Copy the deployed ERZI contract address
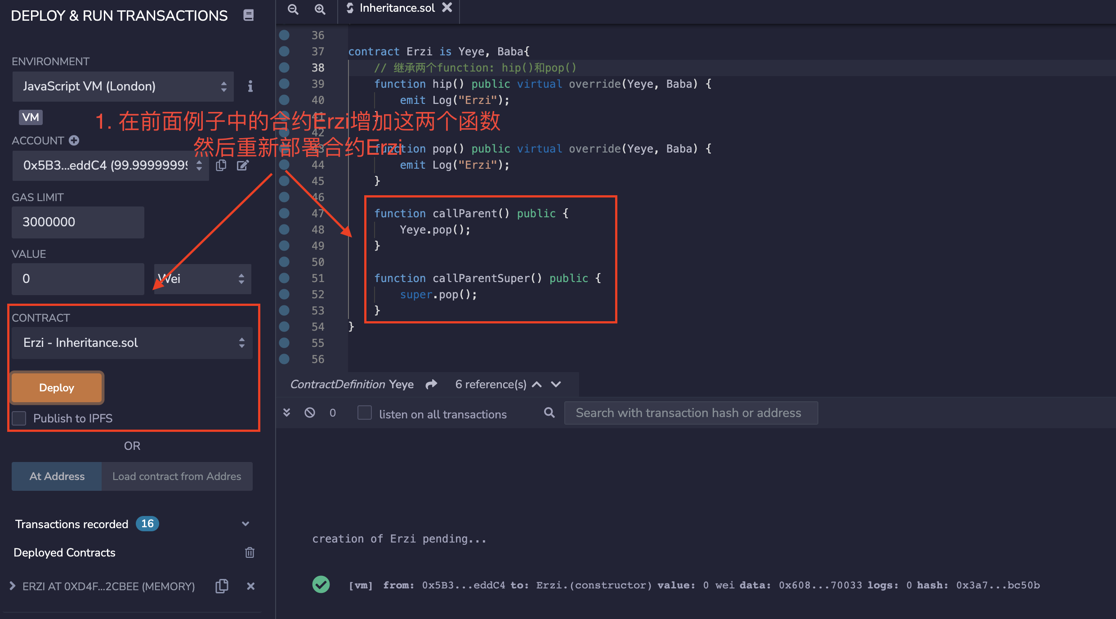Image resolution: width=1116 pixels, height=619 pixels. coord(222,586)
